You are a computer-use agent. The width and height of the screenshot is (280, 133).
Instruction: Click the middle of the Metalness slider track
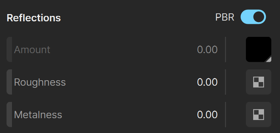click(x=116, y=115)
